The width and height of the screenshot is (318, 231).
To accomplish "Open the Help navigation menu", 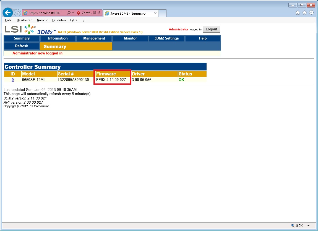I will (x=203, y=38).
